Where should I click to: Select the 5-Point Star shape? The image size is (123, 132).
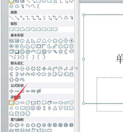click(x=28, y=125)
